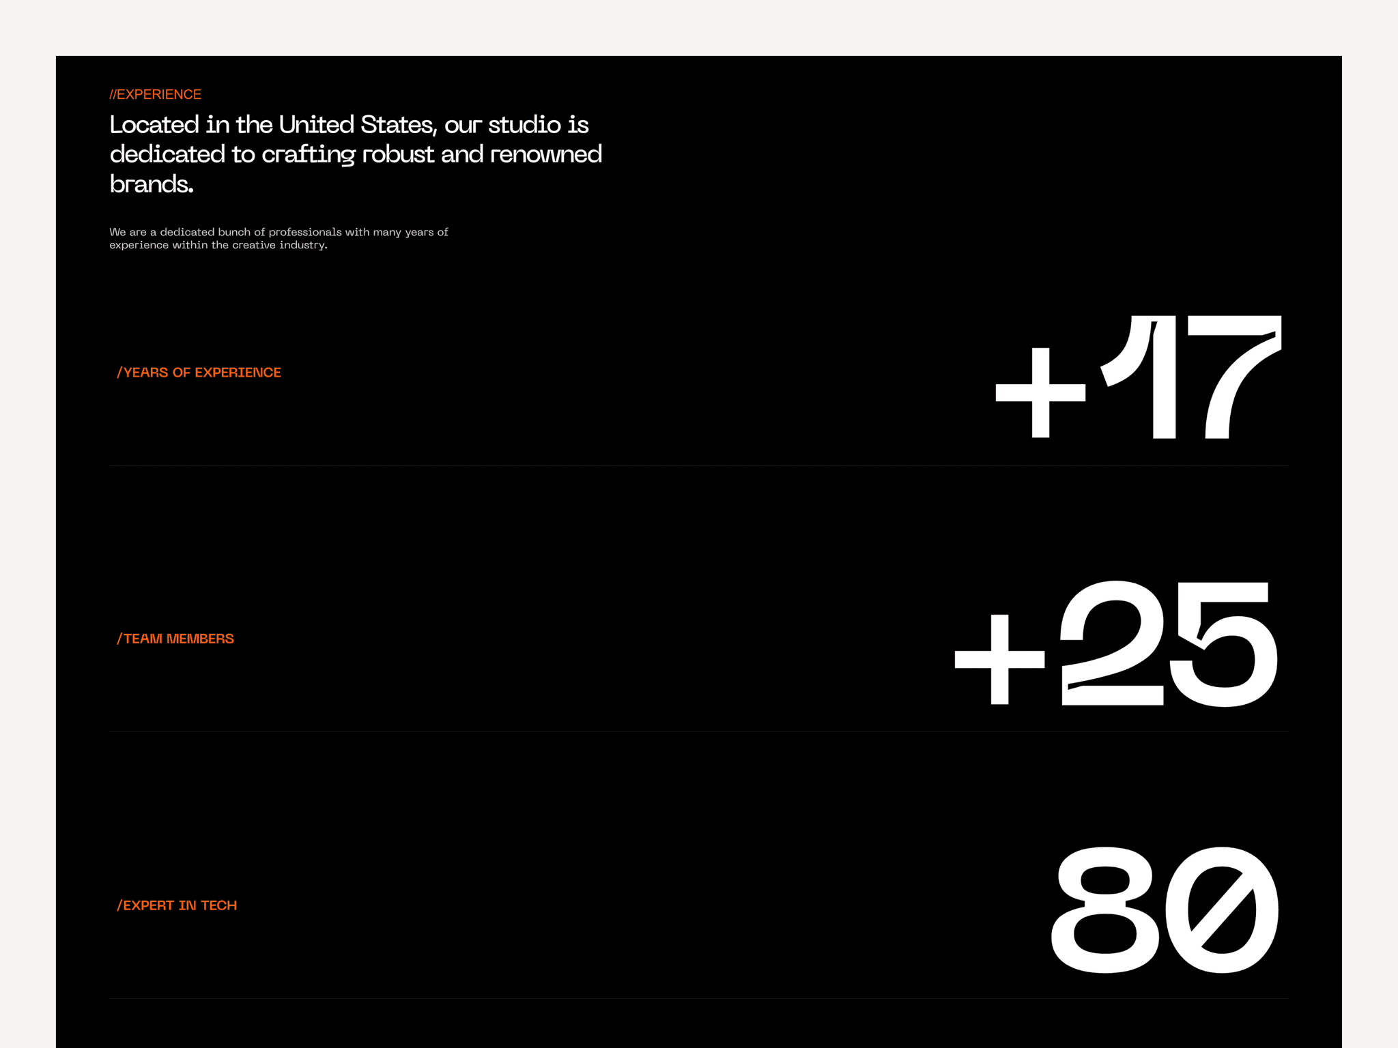This screenshot has width=1398, height=1048.
Task: Click the digit 2 in +25
Action: pos(1113,643)
